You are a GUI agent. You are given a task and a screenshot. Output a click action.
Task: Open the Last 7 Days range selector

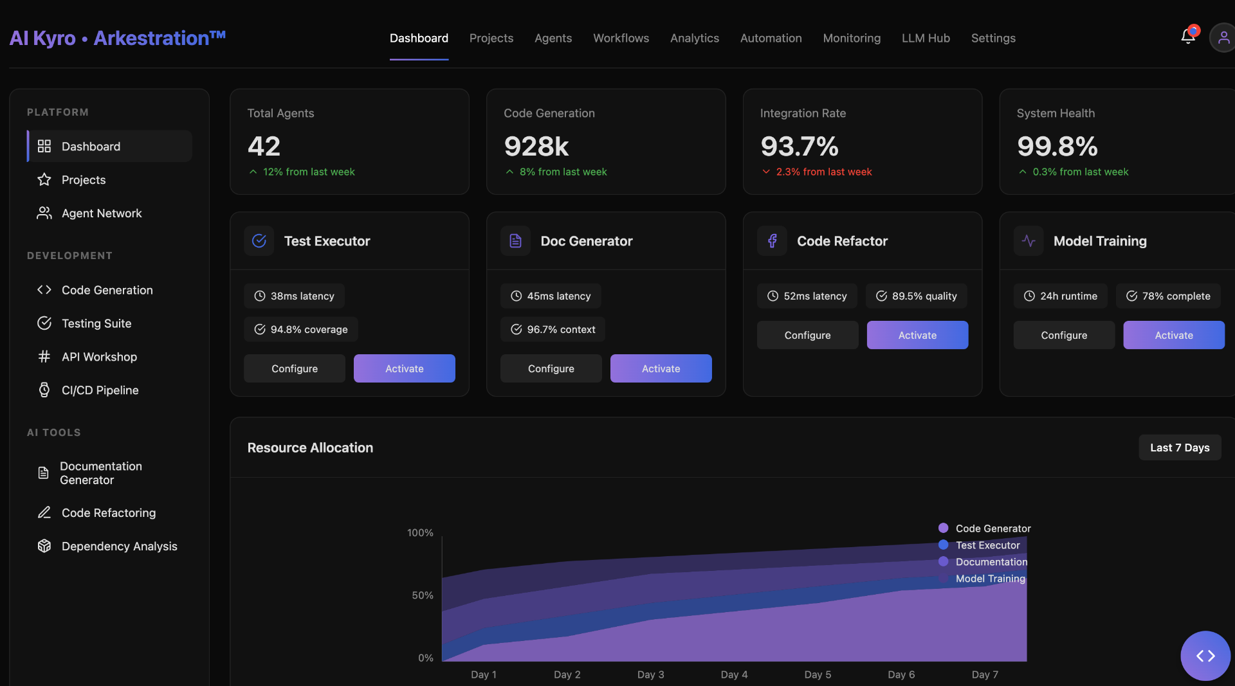pyautogui.click(x=1179, y=447)
